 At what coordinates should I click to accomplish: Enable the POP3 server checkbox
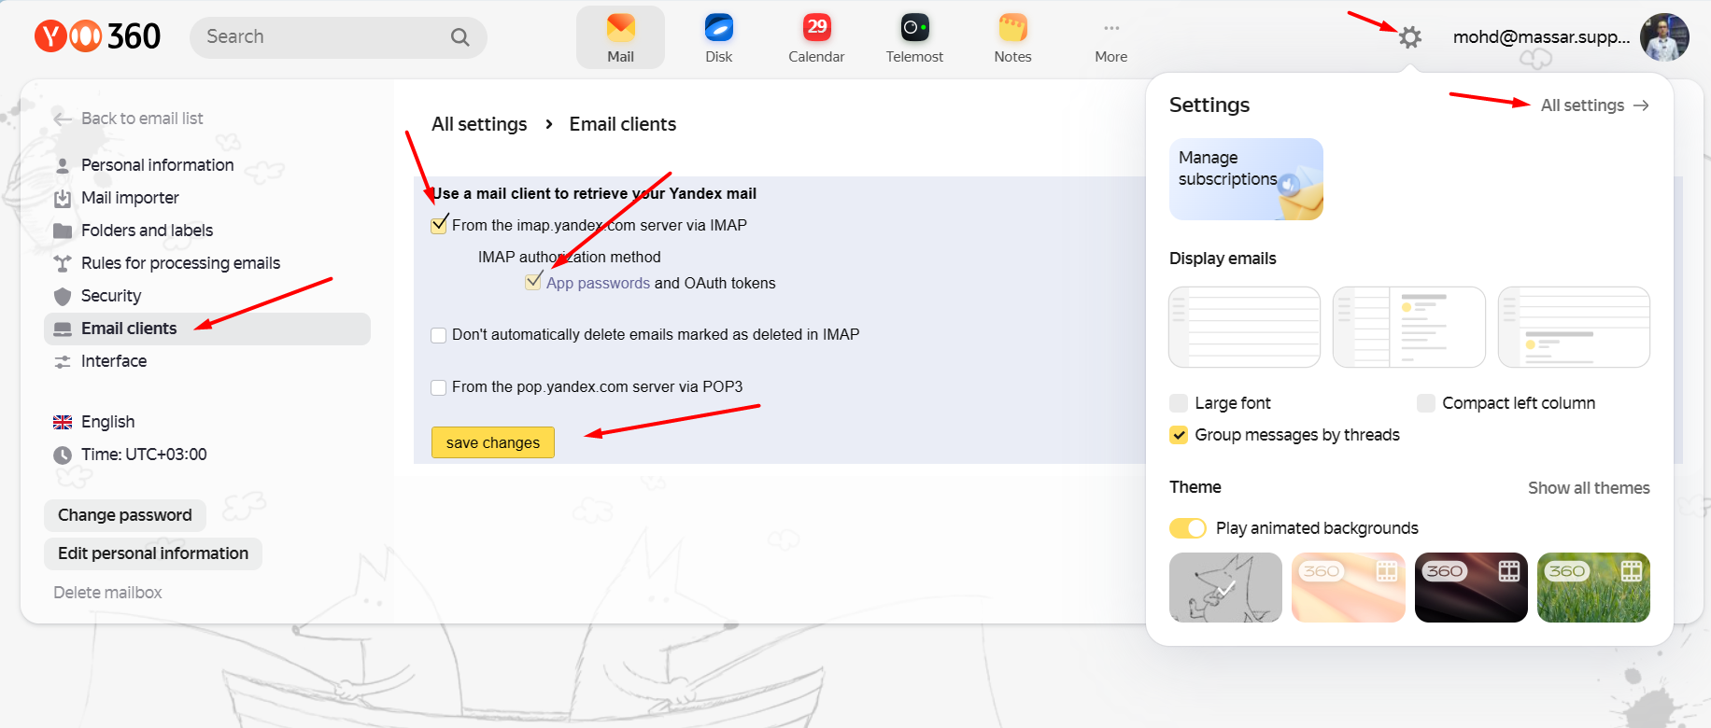click(438, 387)
